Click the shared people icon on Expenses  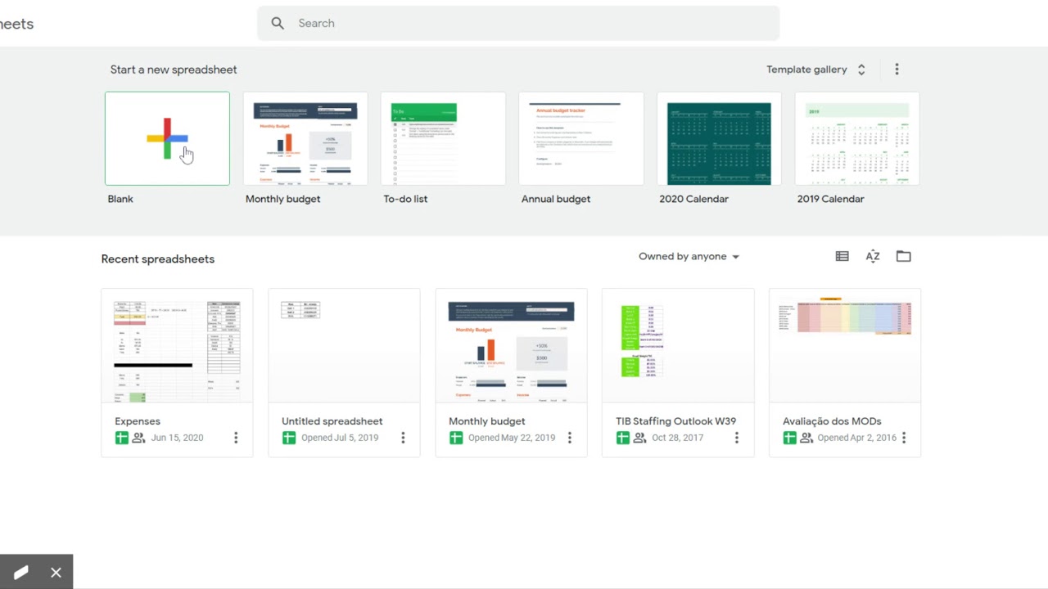(x=138, y=438)
